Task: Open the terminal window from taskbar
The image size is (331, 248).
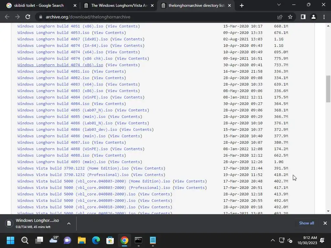Action: (138, 240)
